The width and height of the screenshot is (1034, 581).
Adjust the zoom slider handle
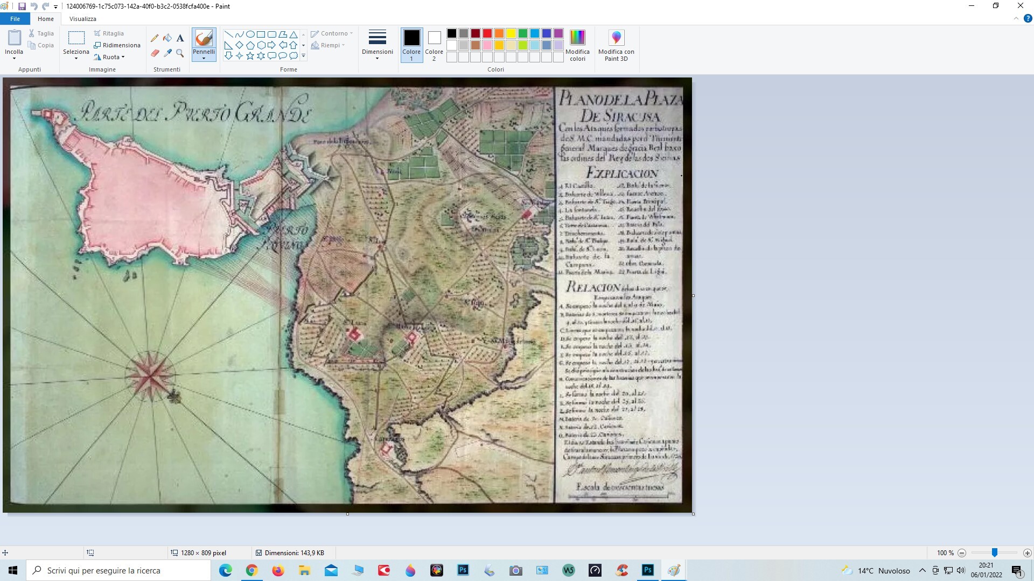point(995,552)
